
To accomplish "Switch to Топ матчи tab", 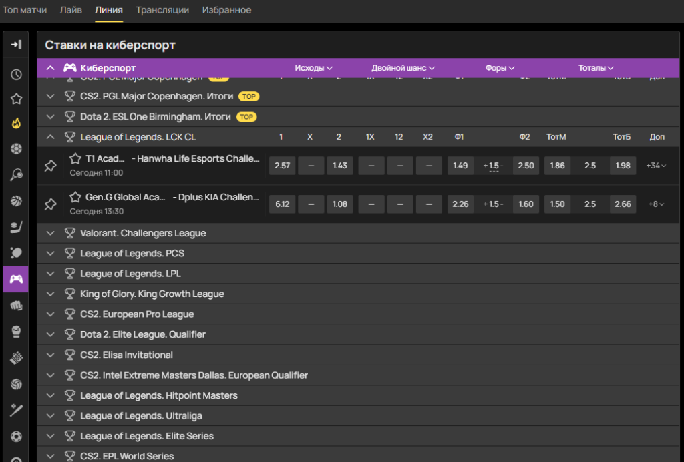I will pos(25,10).
